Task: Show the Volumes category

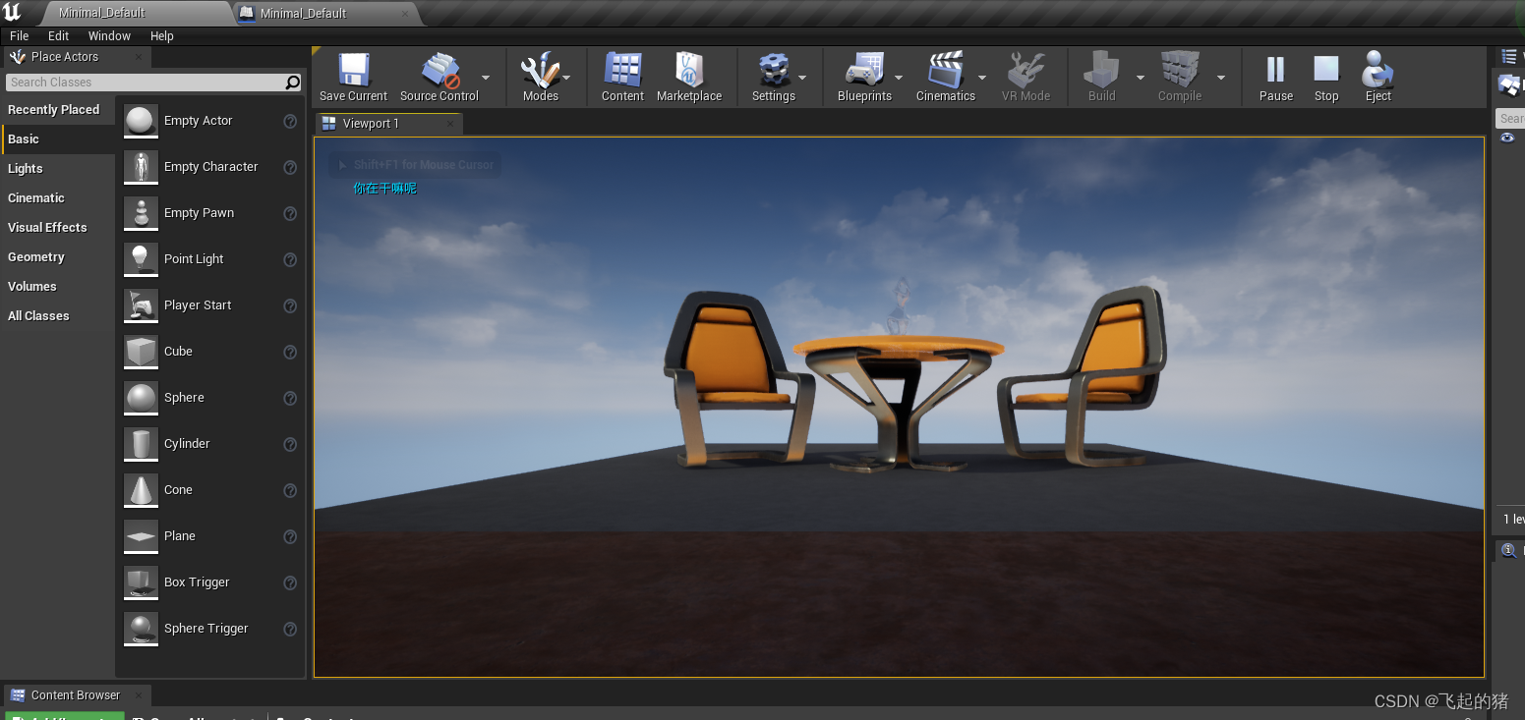Action: (x=58, y=287)
